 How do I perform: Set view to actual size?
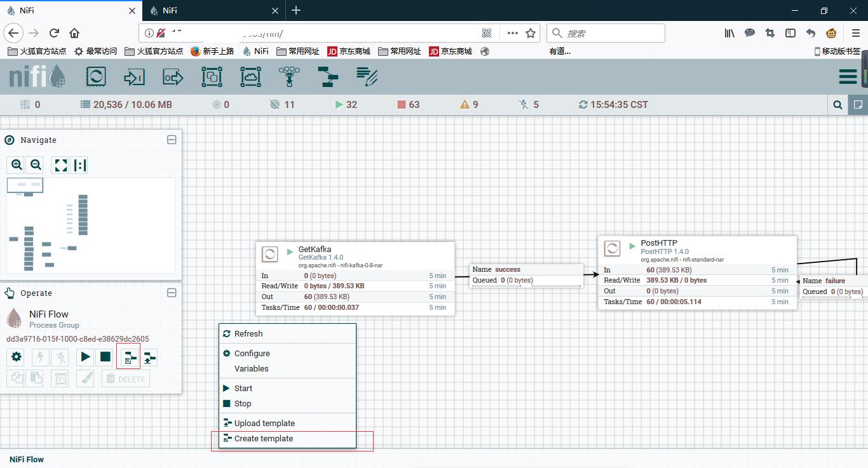click(x=79, y=165)
